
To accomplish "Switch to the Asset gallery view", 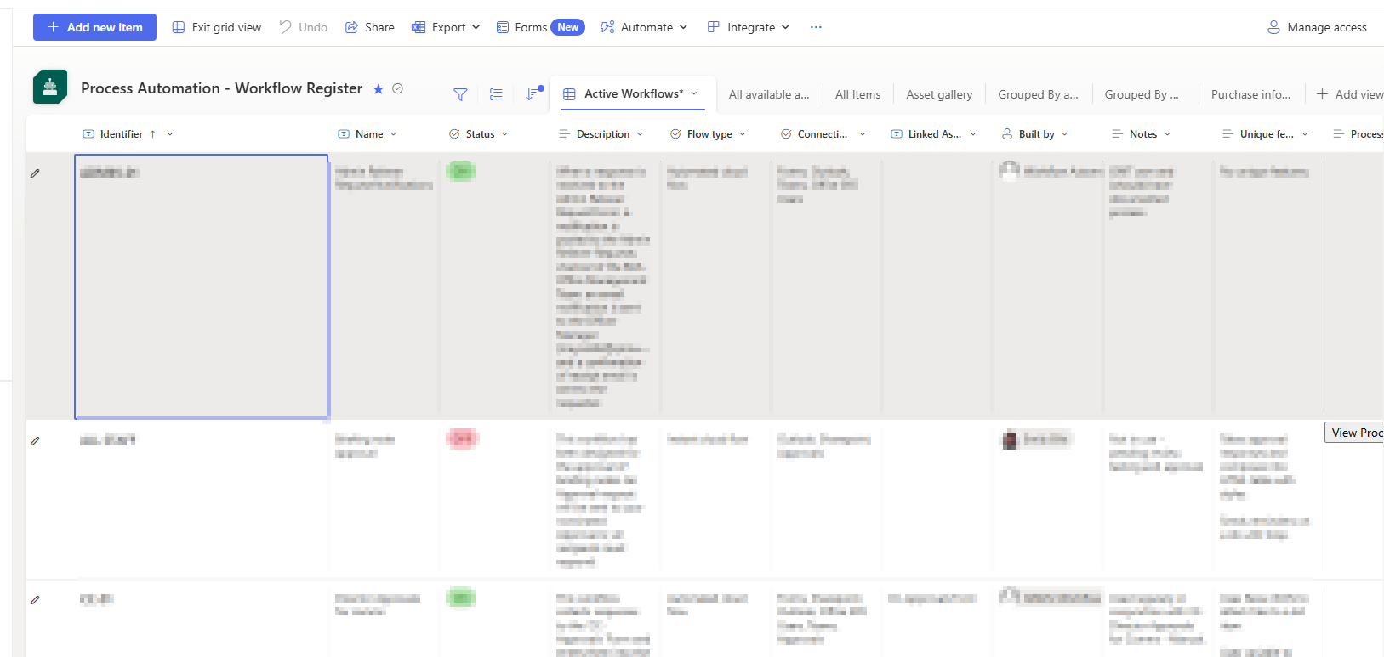I will point(939,94).
